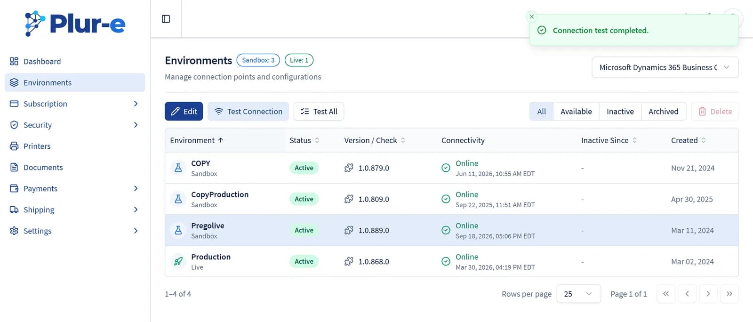Click the CopyProduction flask icon
The height and width of the screenshot is (322, 753).
178,199
